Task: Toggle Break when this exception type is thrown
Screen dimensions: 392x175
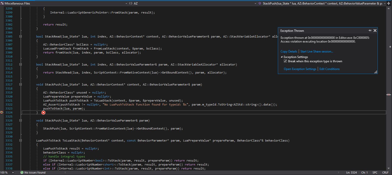Action: tap(285, 61)
